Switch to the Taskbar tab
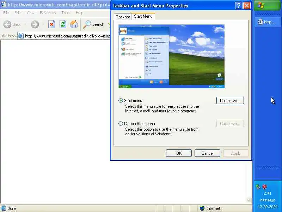Screen dimensions: 282x212 [123, 17]
